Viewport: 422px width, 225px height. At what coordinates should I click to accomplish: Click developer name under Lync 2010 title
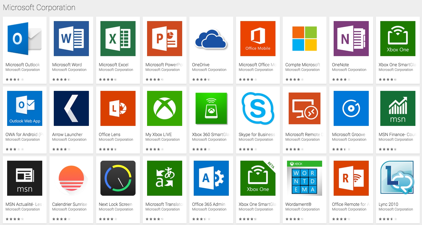point(396,209)
